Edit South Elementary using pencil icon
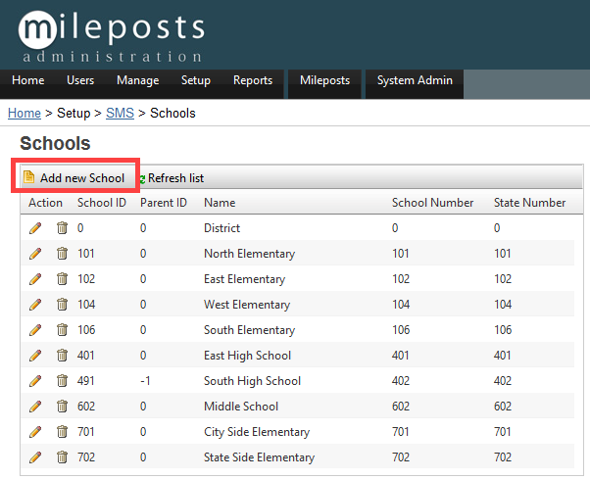This screenshot has height=480, width=590. coord(35,330)
